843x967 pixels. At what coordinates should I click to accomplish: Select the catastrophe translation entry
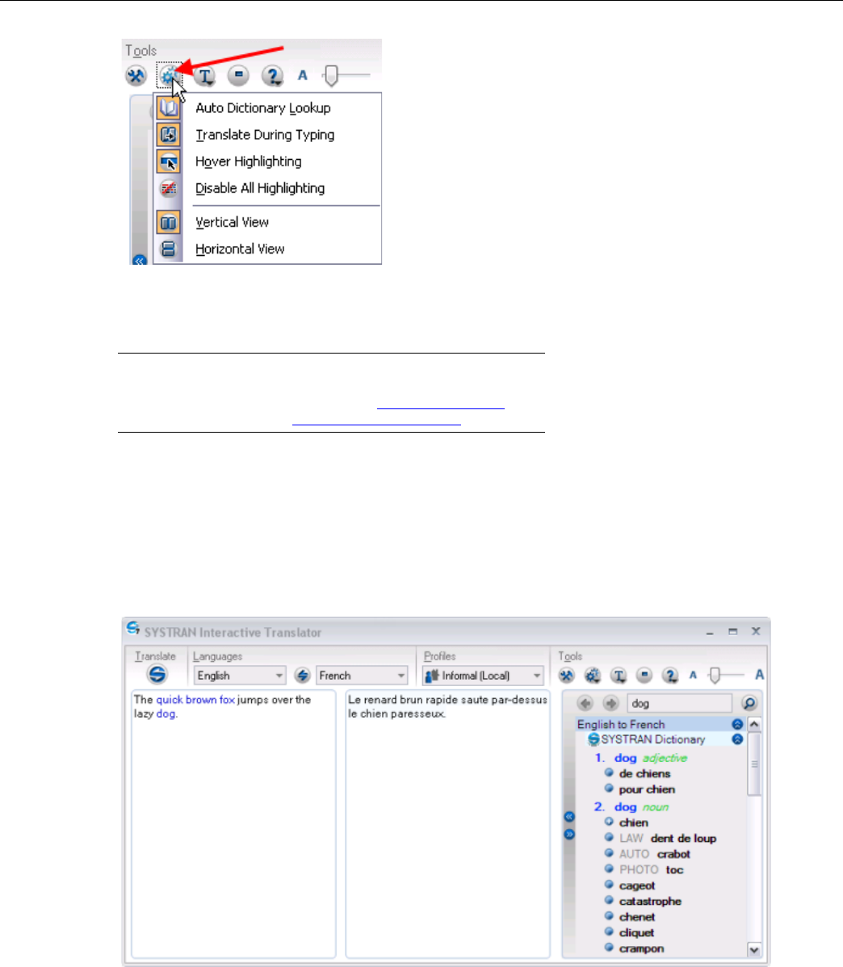click(x=651, y=901)
